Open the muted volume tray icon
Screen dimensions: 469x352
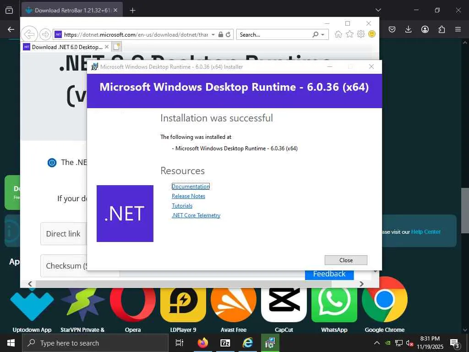click(409, 343)
